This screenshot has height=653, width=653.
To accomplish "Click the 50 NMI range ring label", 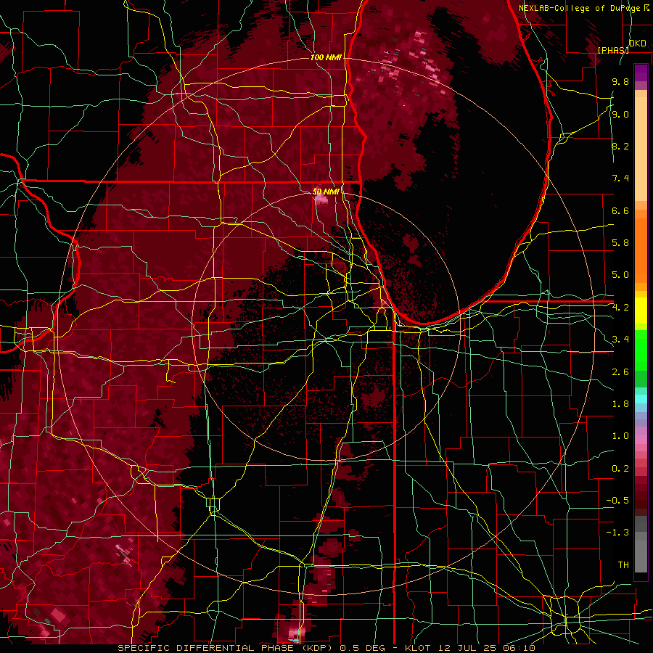I will coord(326,192).
